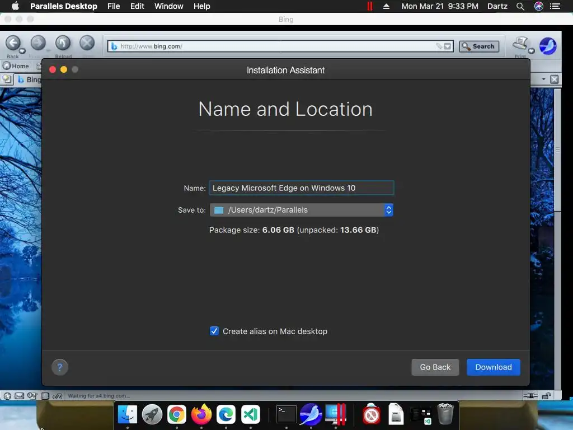This screenshot has height=430, width=573.
Task: Click the Download button
Action: pyautogui.click(x=494, y=367)
